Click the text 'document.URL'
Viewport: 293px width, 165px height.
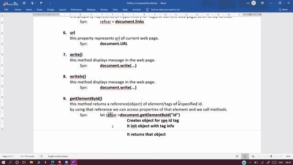click(x=114, y=44)
